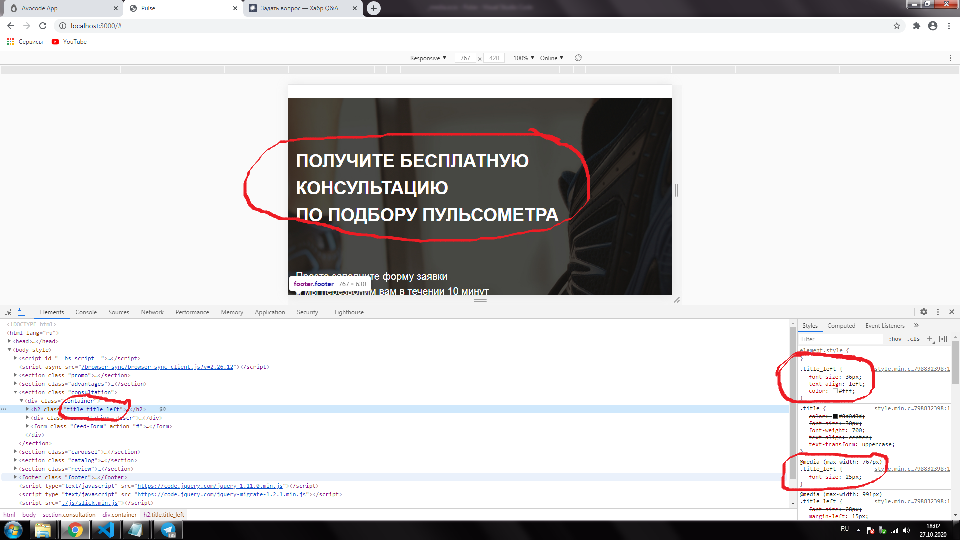Open the jquery-1.11.0.min.js link
Viewport: 960px width, 540px height.
coord(210,486)
